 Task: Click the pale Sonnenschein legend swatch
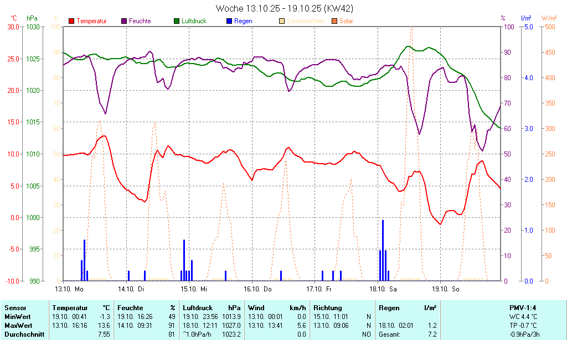282,21
